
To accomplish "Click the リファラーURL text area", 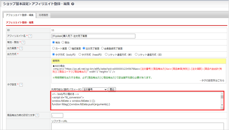I will tap(137, 126).
